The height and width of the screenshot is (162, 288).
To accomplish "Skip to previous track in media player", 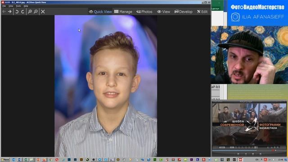I will pos(238,154).
